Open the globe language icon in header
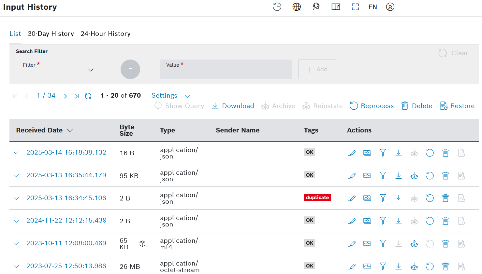This screenshot has height=274, width=482. point(297,7)
